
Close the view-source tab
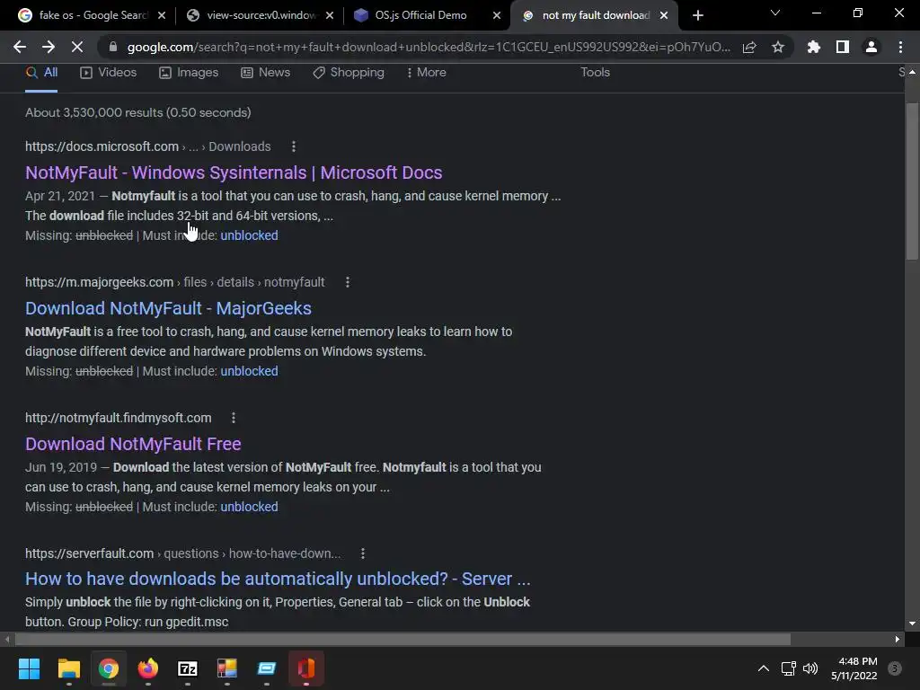click(330, 15)
